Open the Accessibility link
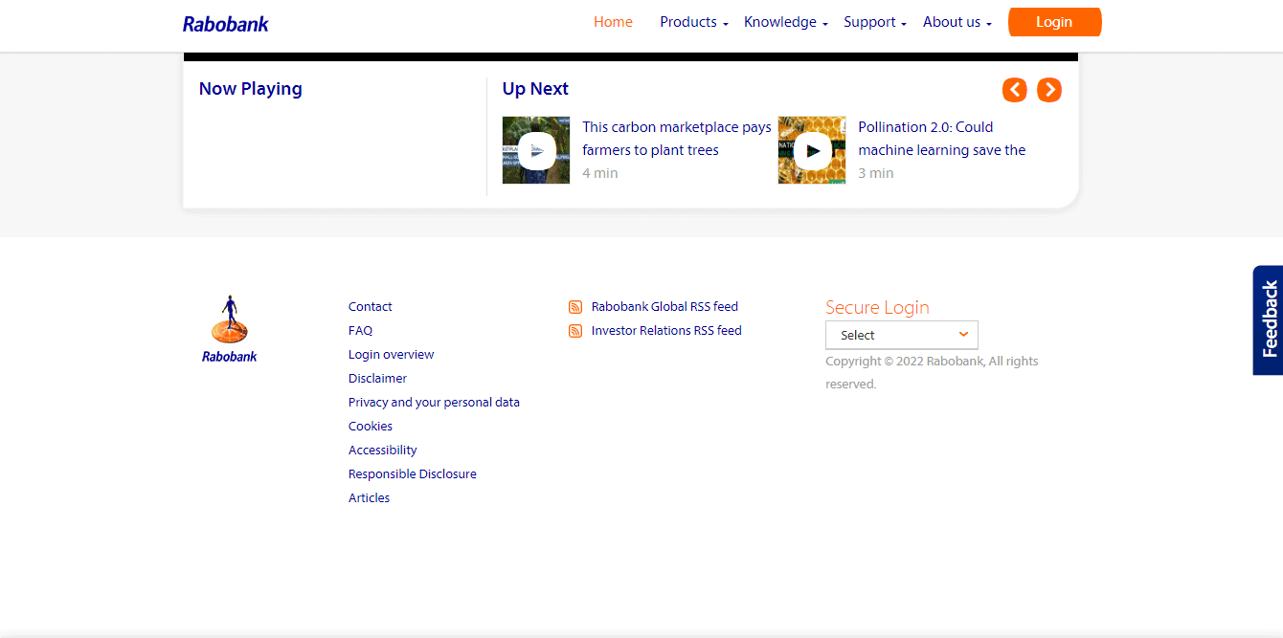This screenshot has height=638, width=1283. tap(383, 451)
